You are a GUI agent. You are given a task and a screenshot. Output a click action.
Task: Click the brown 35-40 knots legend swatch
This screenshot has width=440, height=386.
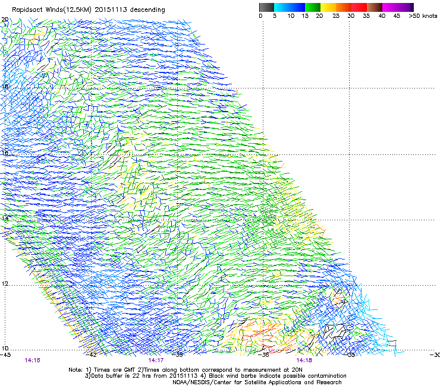point(375,7)
